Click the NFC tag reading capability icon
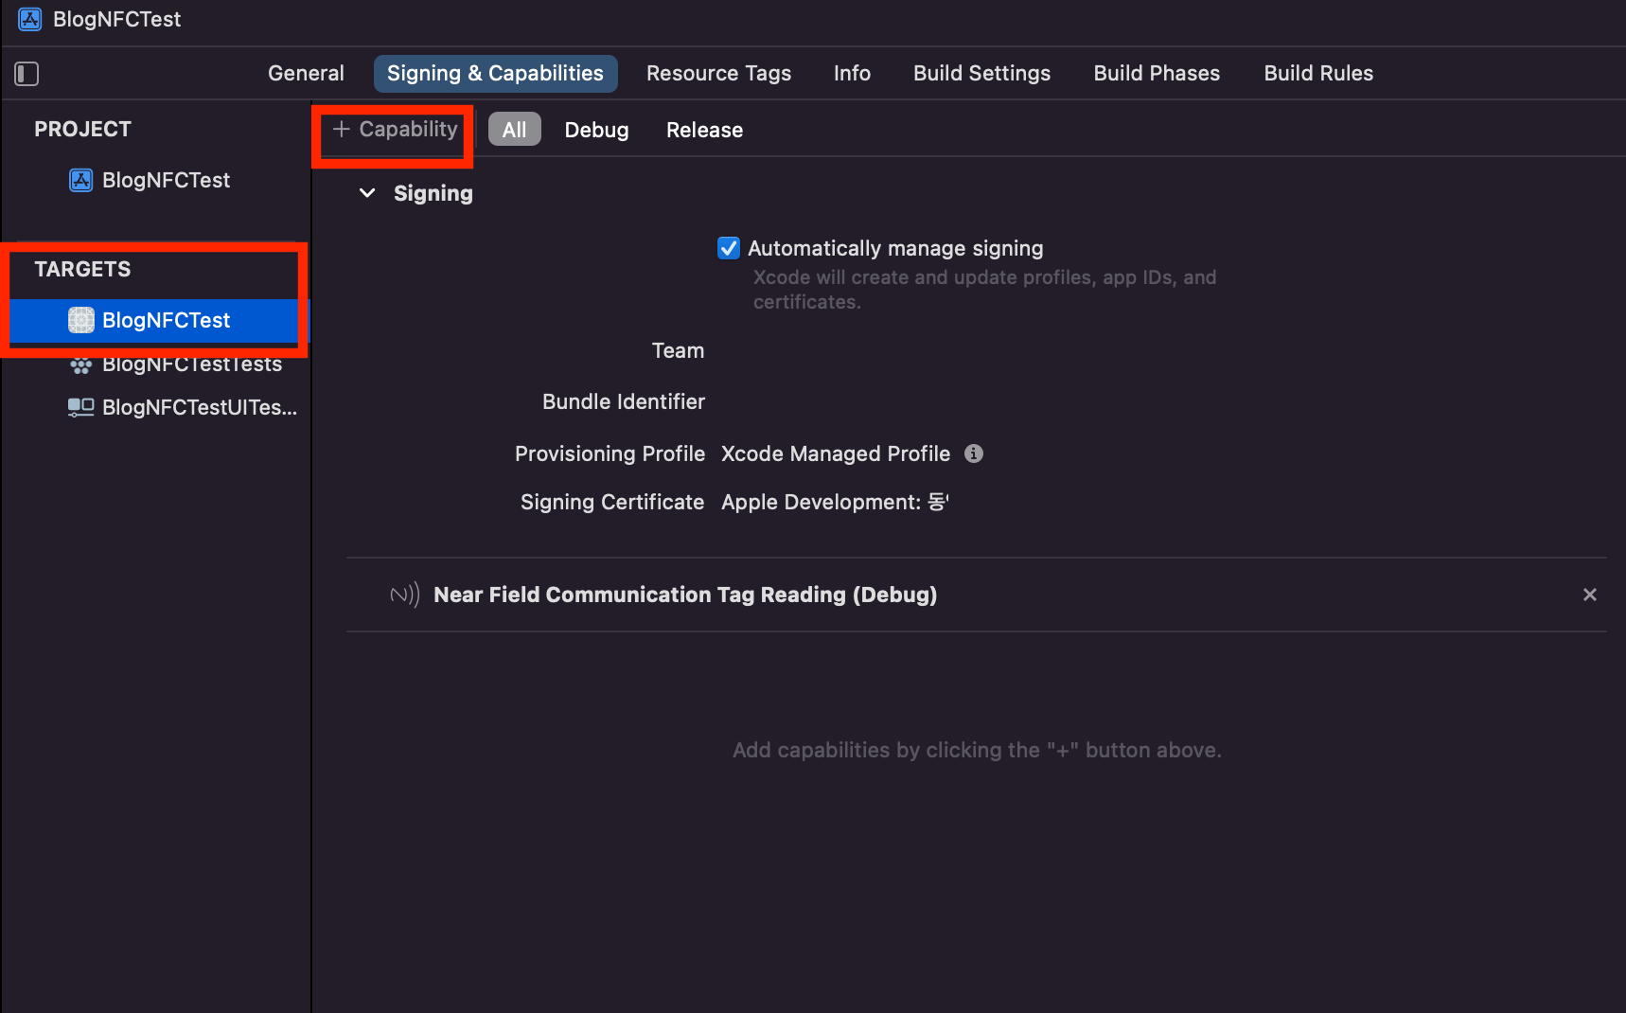 (405, 595)
